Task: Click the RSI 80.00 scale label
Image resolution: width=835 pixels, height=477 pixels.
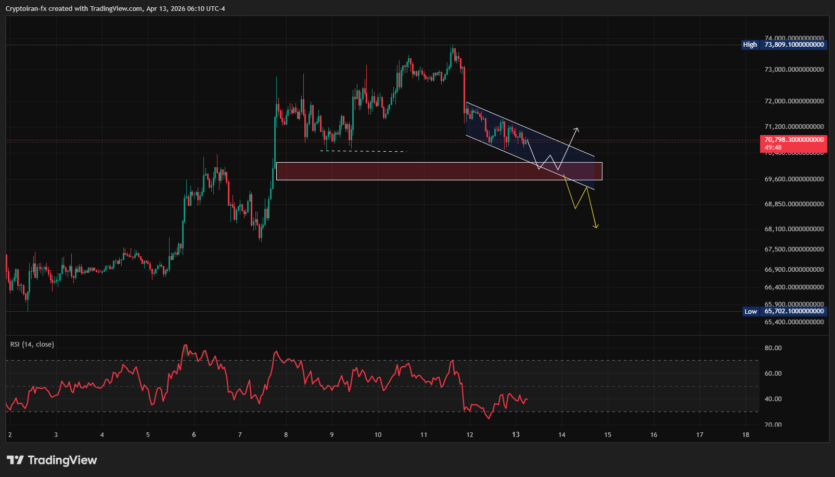Action: (773, 348)
